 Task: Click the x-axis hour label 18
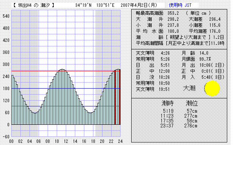point(93,141)
